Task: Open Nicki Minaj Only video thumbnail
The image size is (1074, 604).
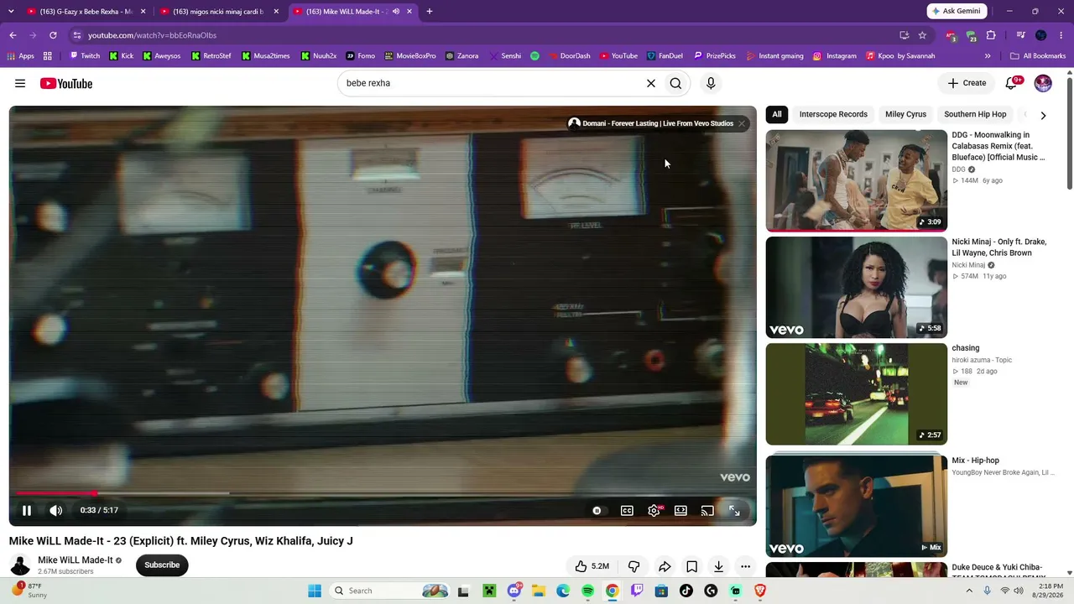Action: click(856, 288)
